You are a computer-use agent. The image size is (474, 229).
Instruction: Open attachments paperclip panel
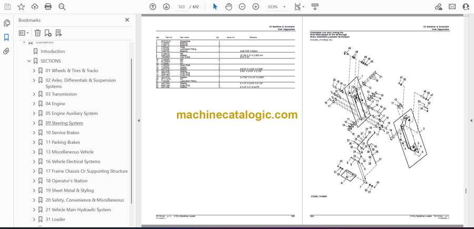coord(6,51)
